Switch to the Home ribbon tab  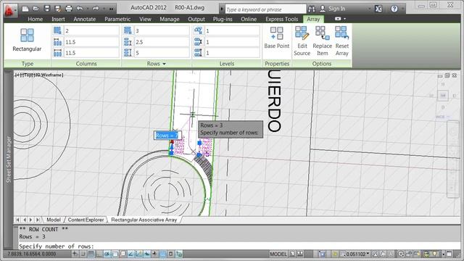(x=36, y=19)
